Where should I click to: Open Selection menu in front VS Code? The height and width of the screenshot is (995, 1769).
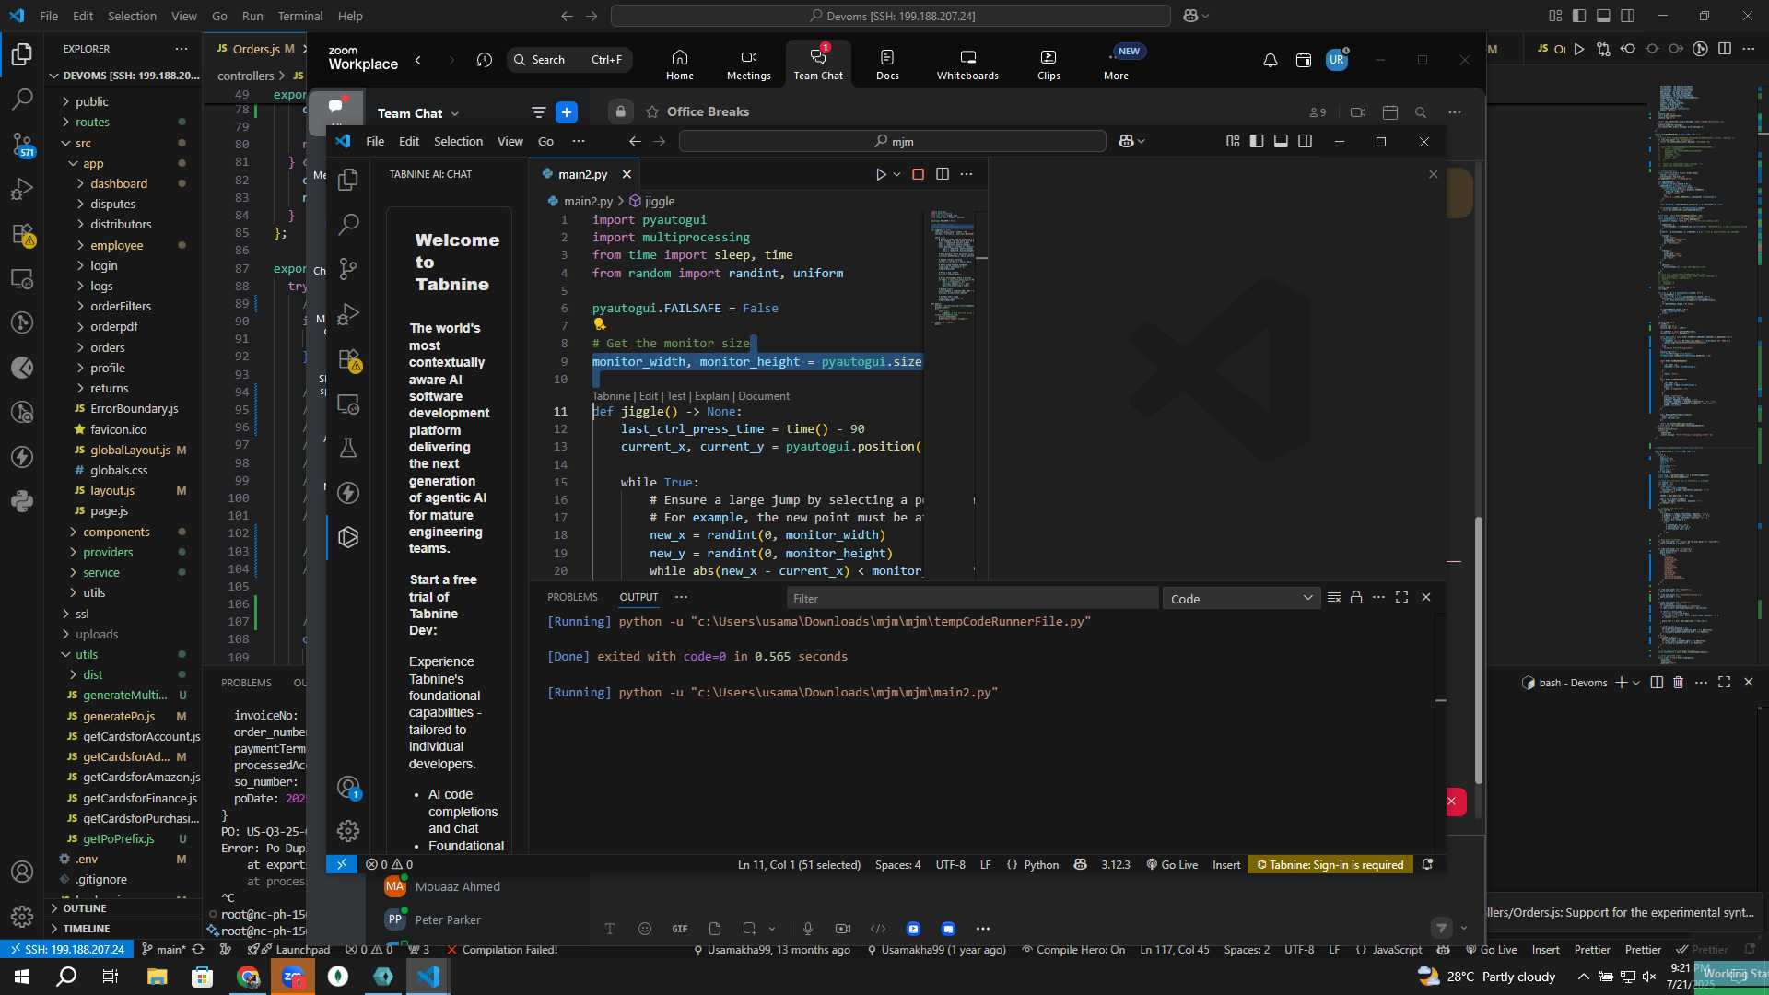[x=458, y=141]
